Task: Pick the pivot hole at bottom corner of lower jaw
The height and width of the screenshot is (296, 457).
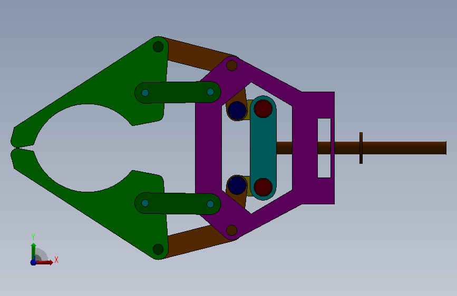Action: click(158, 249)
